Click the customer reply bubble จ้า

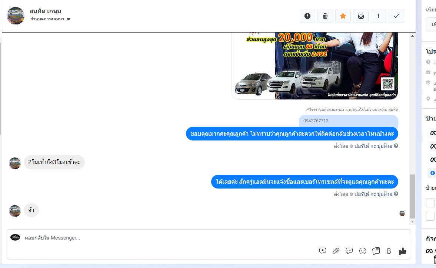pyautogui.click(x=31, y=210)
